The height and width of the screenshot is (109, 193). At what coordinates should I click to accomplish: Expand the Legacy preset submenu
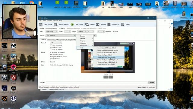click(x=85, y=41)
